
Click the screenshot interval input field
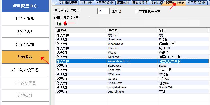click(x=103, y=11)
